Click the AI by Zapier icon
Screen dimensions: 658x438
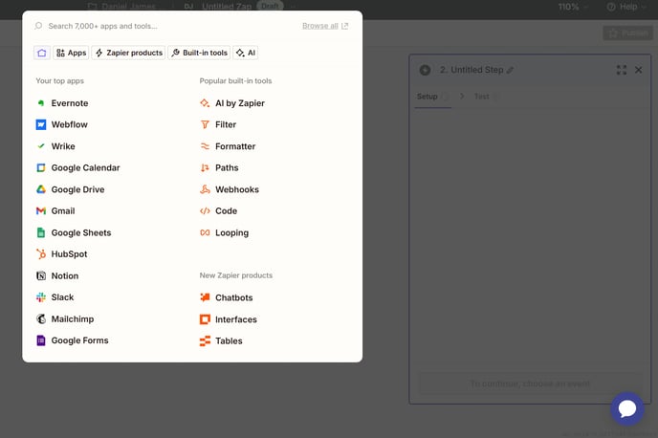point(205,103)
